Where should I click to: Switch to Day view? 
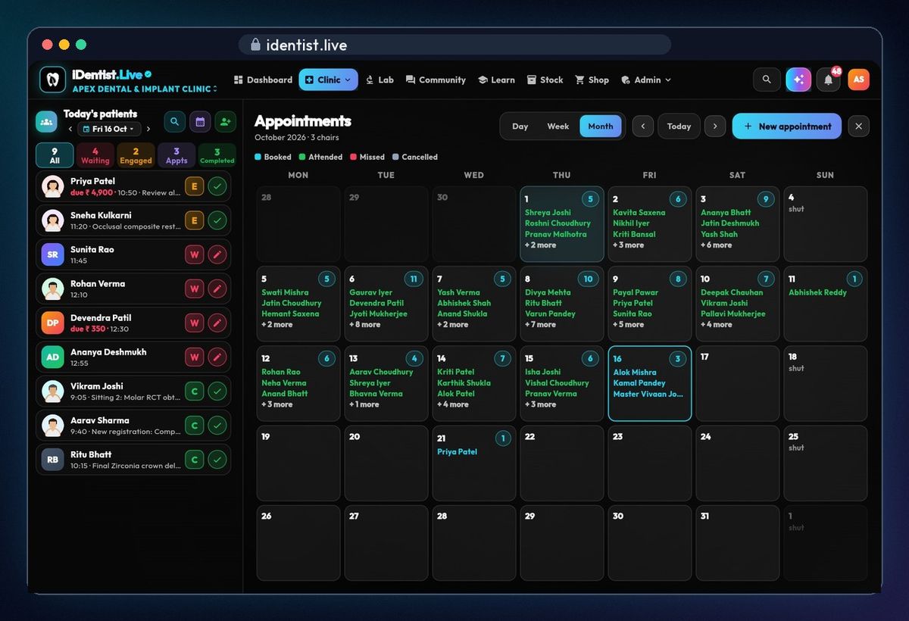(520, 126)
